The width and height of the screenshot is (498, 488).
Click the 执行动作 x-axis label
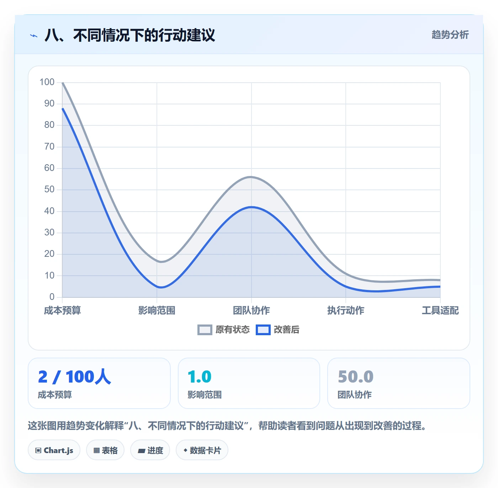346,311
